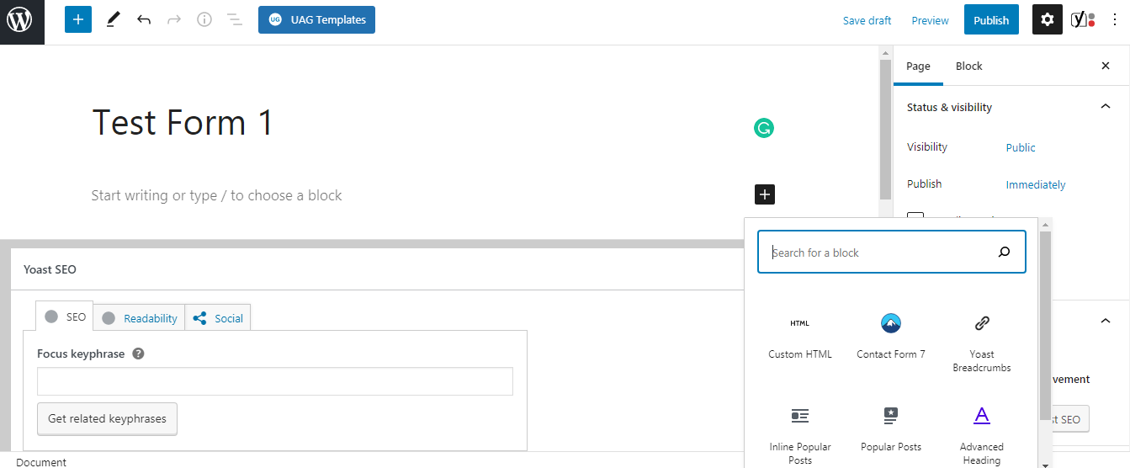Collapse the second sidebar panel chevron
This screenshot has width=1130, height=468.
(1106, 320)
